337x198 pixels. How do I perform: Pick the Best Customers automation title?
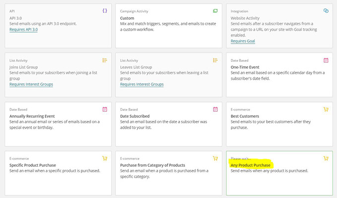[x=245, y=116]
